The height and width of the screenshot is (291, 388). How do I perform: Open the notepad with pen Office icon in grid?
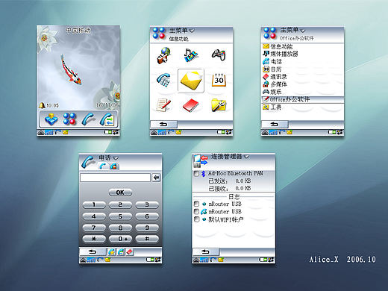[163, 104]
